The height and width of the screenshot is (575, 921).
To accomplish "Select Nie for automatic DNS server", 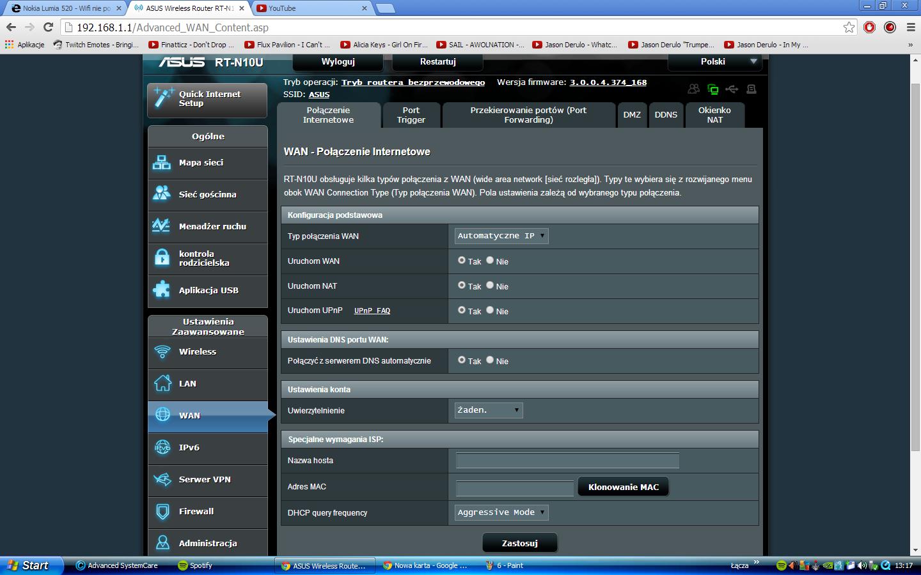I will [x=490, y=360].
